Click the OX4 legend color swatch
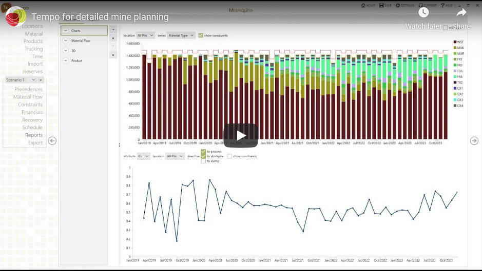 click(x=455, y=106)
